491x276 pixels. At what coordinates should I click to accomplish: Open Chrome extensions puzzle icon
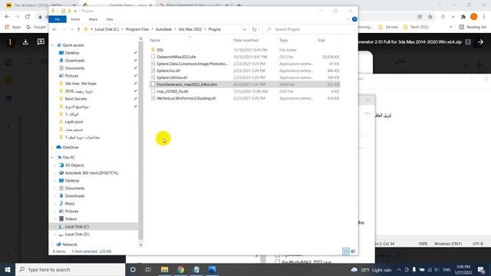tap(463, 17)
